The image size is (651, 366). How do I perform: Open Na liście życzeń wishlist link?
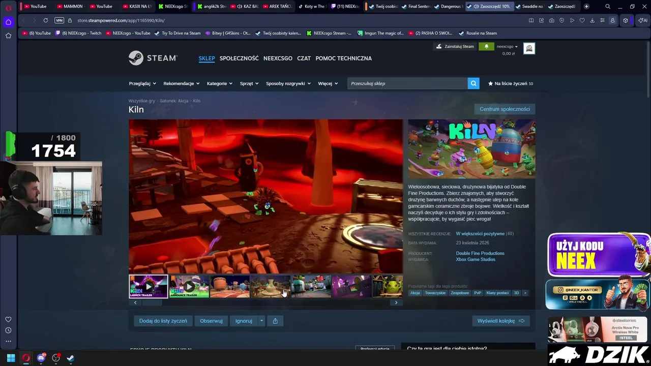[510, 83]
